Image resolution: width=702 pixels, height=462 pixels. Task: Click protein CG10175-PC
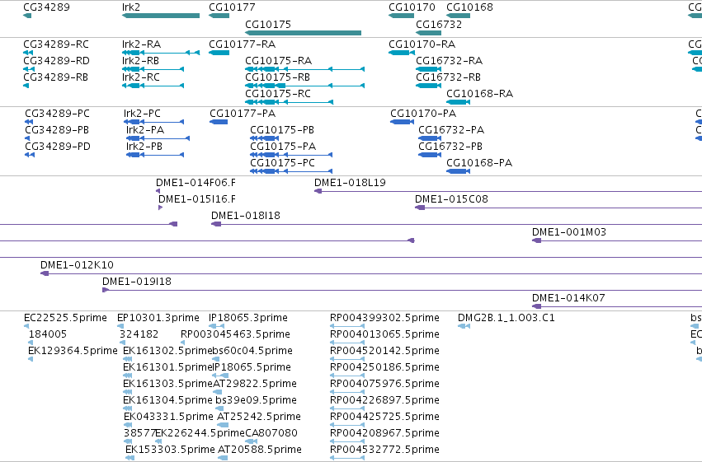282,163
